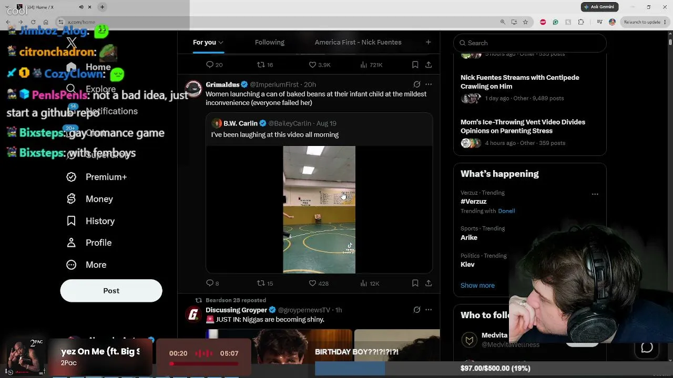Open Notifications in the X sidebar
673x378 pixels.
click(102, 111)
